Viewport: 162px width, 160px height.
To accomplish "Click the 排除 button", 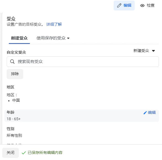I will point(15,74).
